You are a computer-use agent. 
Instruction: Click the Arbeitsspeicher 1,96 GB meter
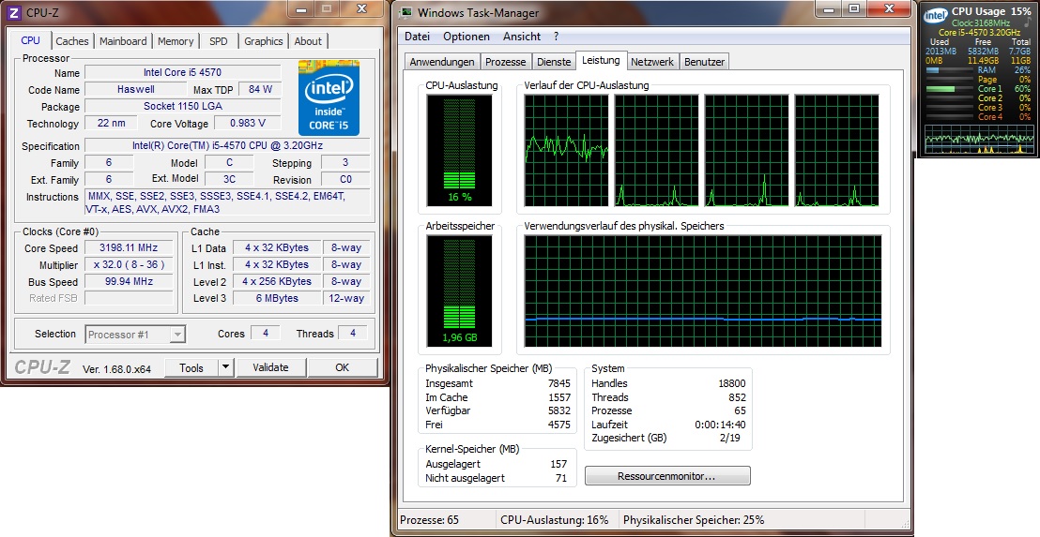459,291
